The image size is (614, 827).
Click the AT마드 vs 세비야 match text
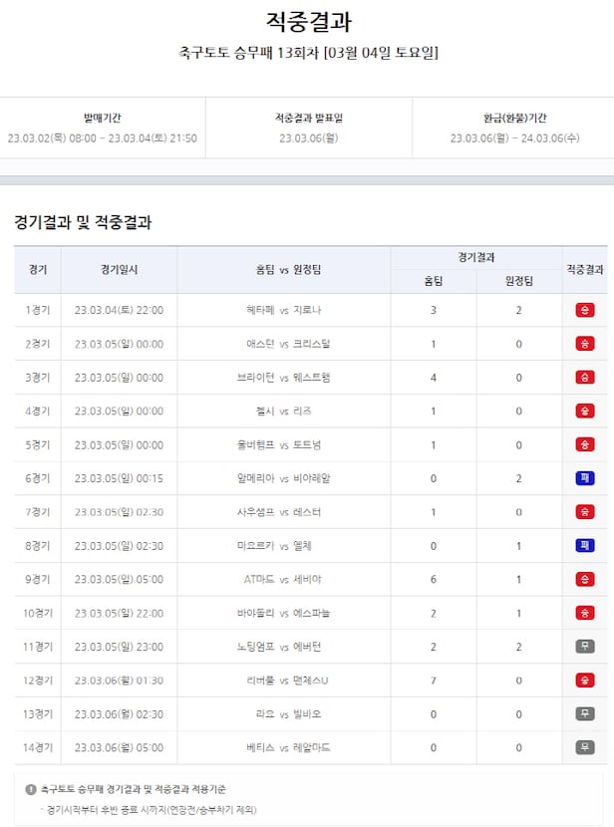(283, 579)
